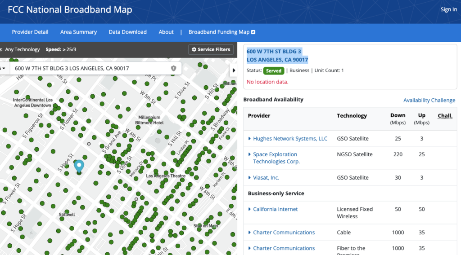
Task: Expand the Viasat, Inc. provider details
Action: [x=250, y=178]
